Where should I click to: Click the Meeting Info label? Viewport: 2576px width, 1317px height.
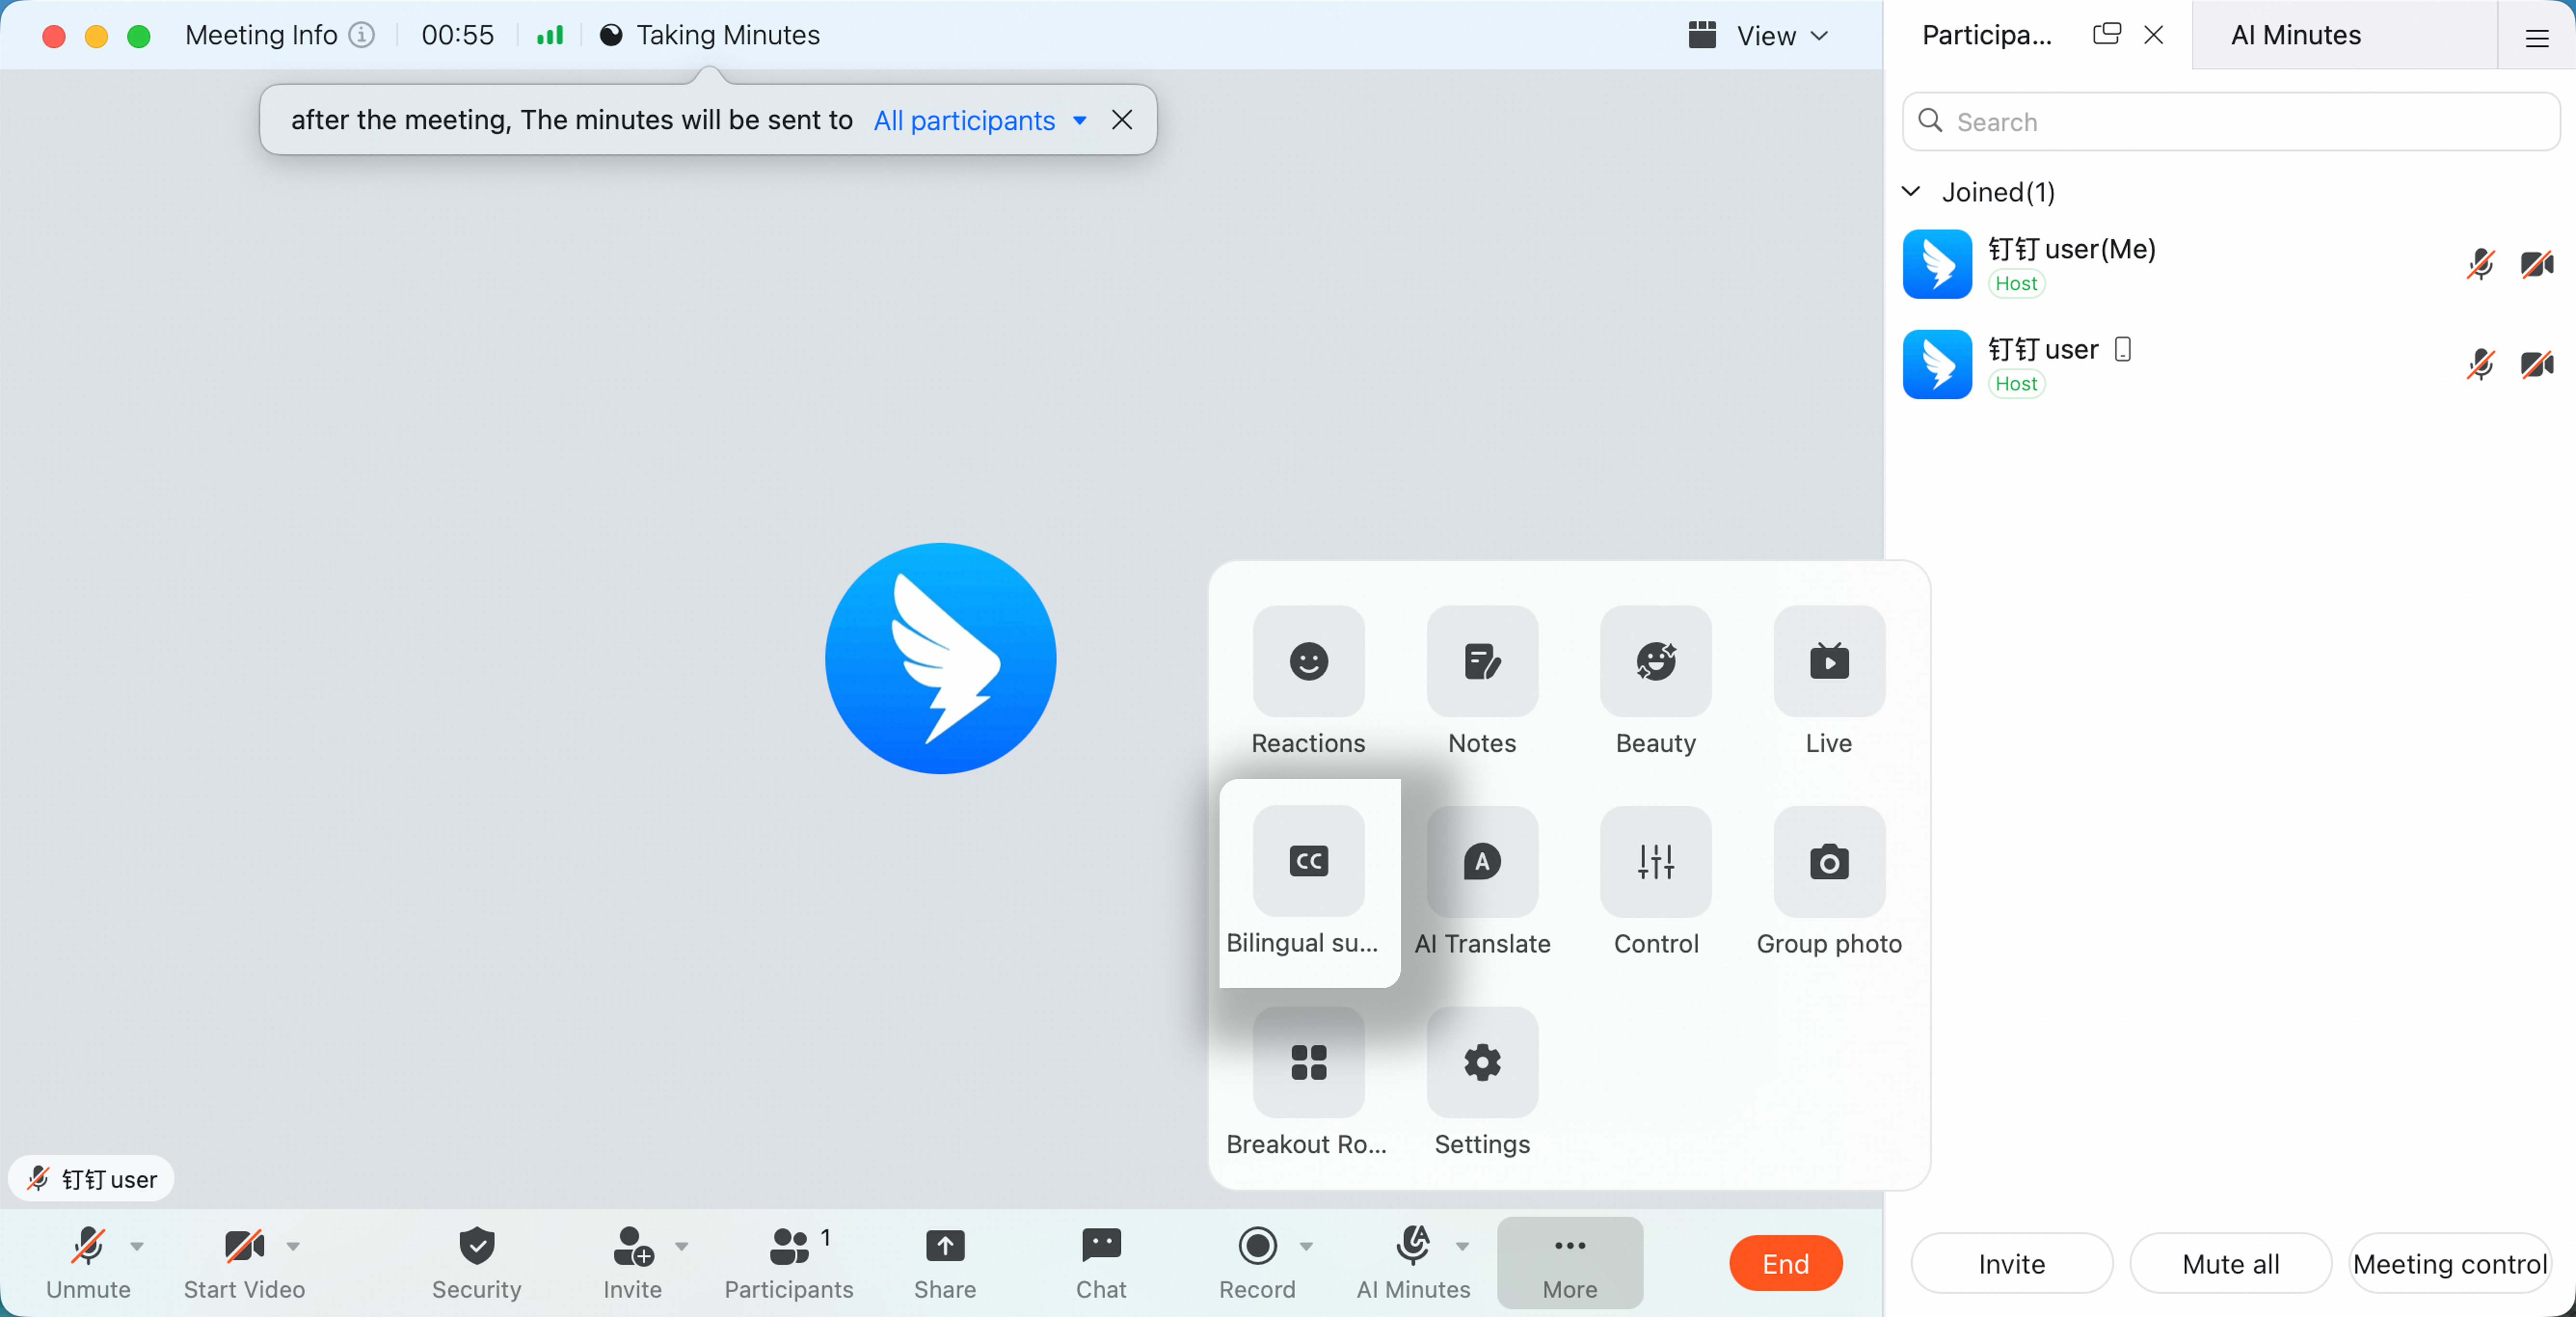pos(261,35)
